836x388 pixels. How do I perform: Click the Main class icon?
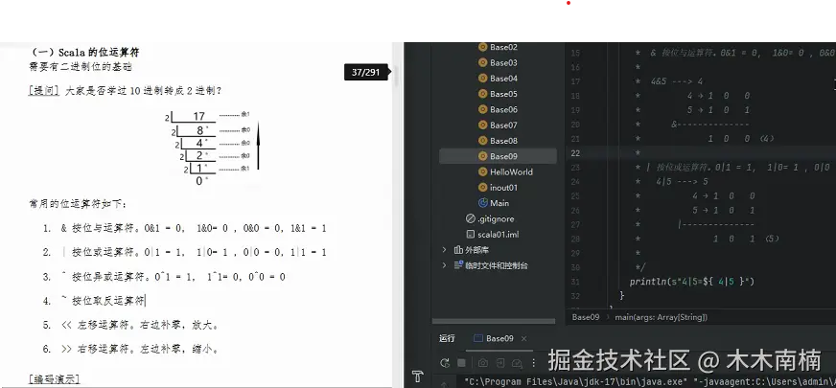pyautogui.click(x=483, y=203)
